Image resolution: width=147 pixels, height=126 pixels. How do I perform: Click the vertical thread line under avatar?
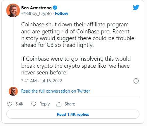13,52
